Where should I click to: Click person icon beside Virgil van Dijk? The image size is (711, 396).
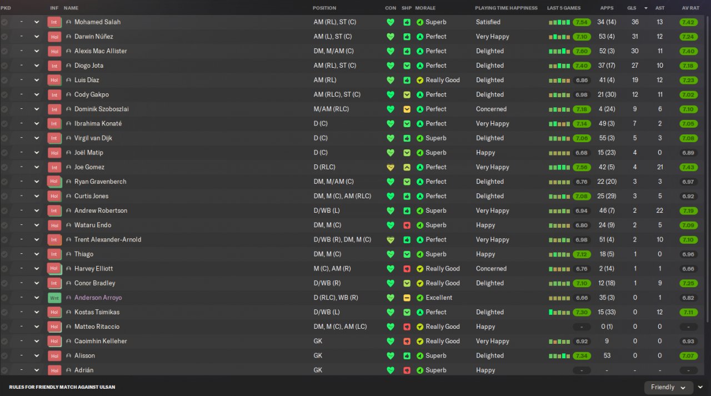[68, 138]
